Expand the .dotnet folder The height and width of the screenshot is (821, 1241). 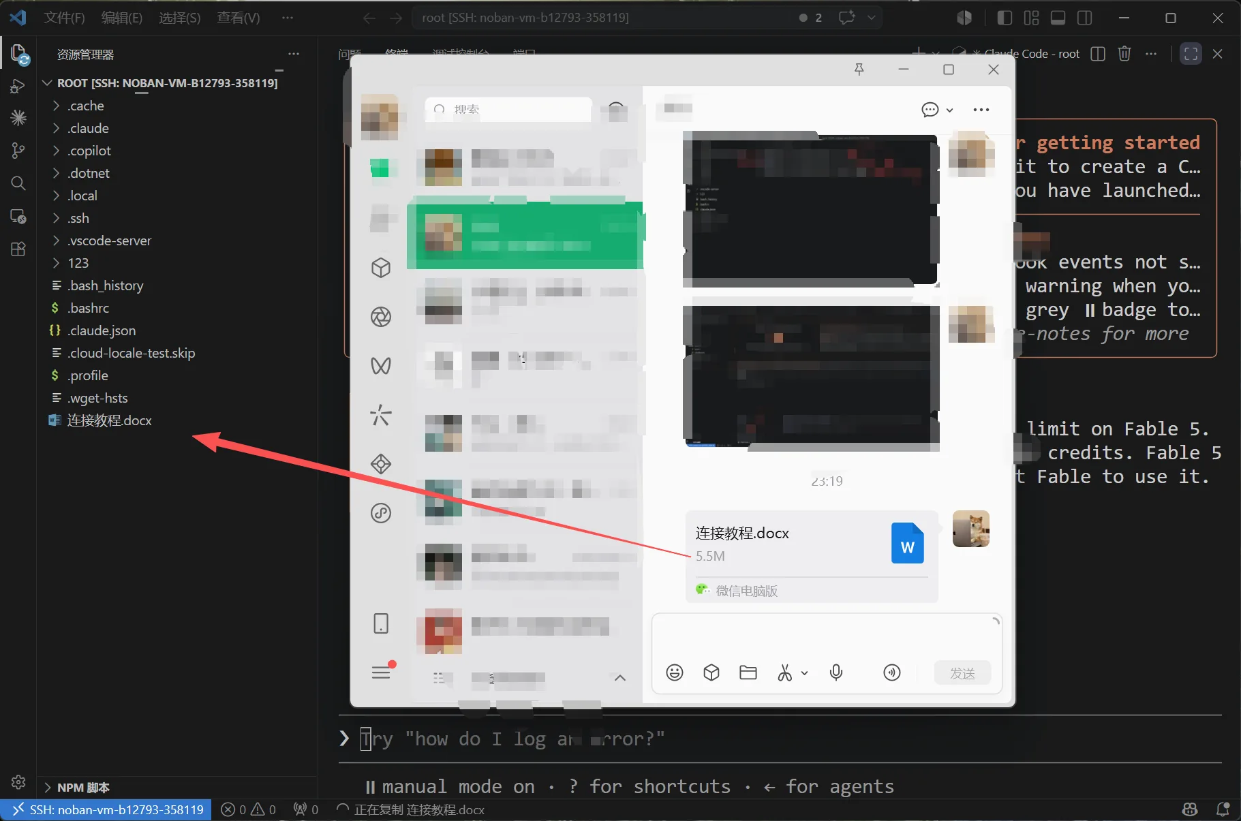click(89, 173)
